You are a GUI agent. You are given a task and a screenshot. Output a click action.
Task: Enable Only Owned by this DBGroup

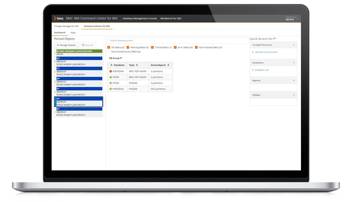click(109, 52)
